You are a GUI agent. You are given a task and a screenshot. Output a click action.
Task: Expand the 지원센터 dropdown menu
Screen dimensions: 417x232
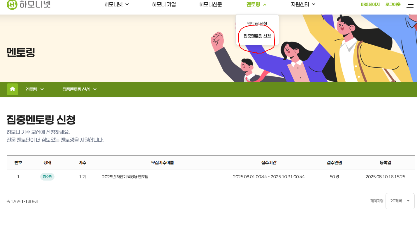click(x=303, y=4)
